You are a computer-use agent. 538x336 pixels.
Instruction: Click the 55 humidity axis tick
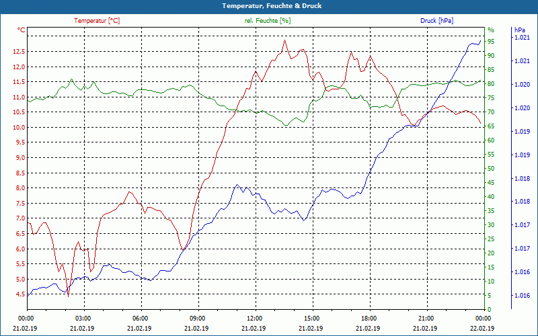(491, 155)
